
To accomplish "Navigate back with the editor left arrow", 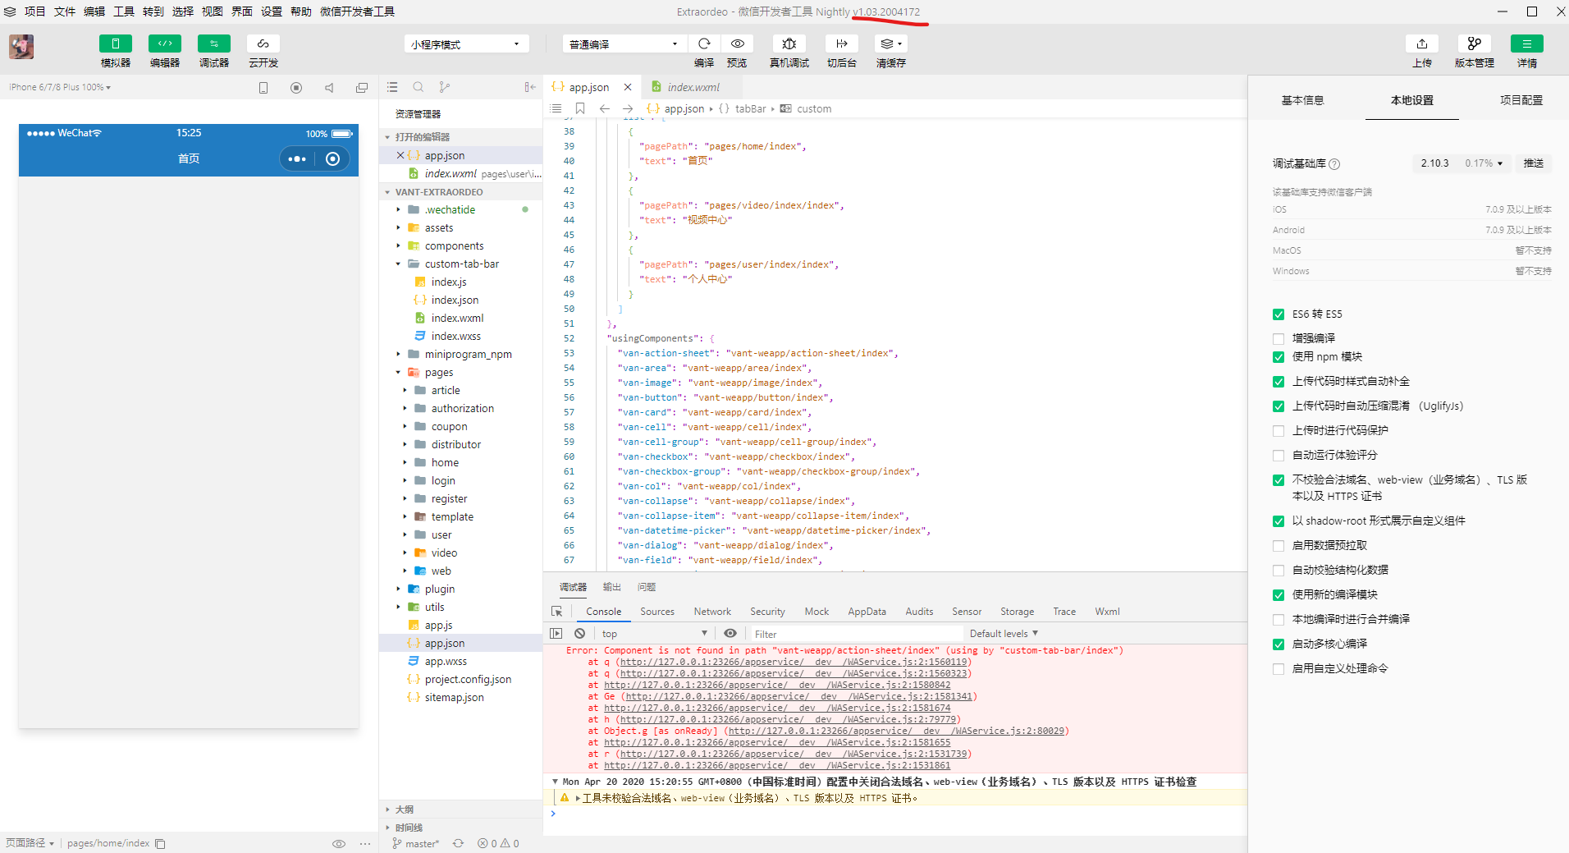I will click(605, 108).
